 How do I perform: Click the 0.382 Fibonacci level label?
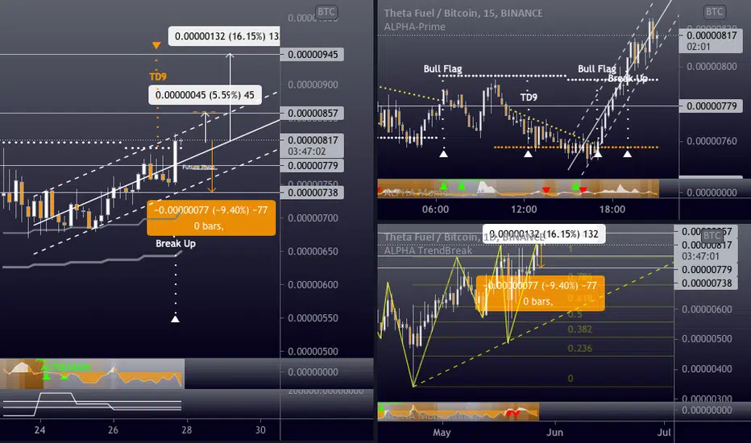[x=579, y=329]
